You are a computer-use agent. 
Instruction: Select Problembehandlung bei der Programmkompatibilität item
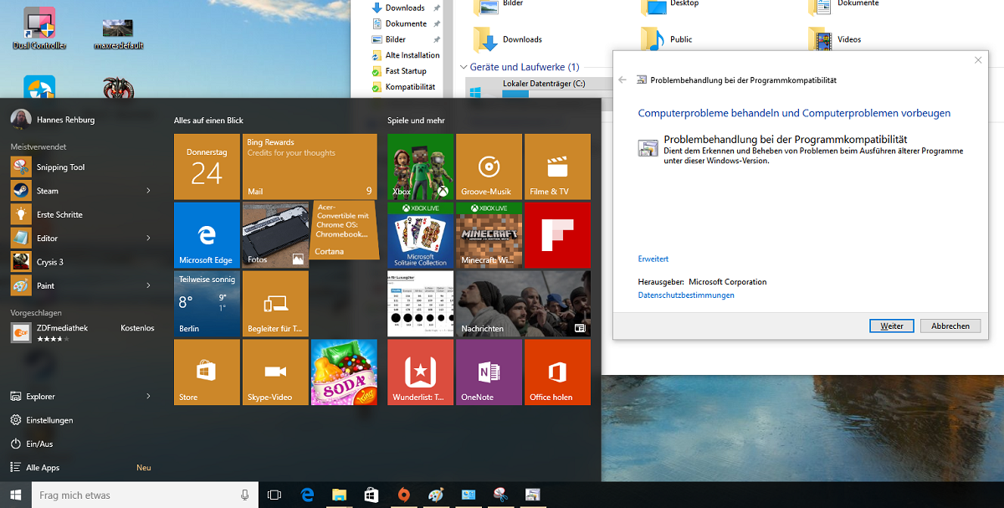coord(802,149)
